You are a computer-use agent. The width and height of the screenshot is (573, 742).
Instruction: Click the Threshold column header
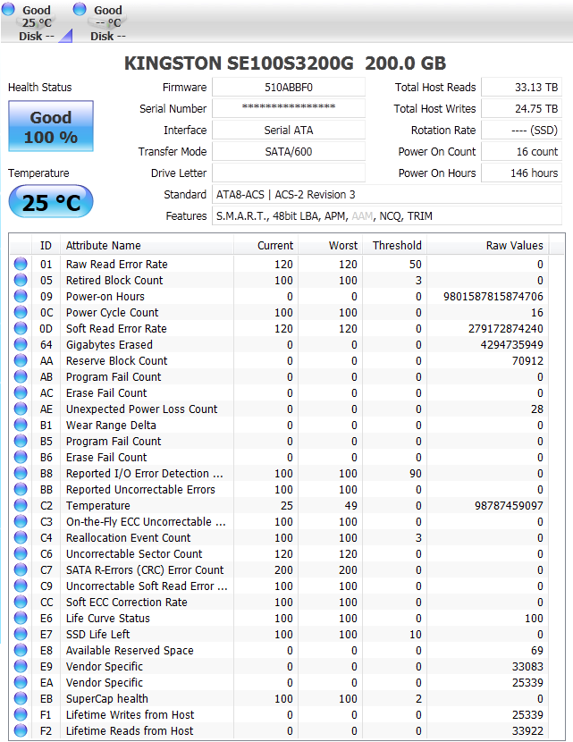coord(397,246)
